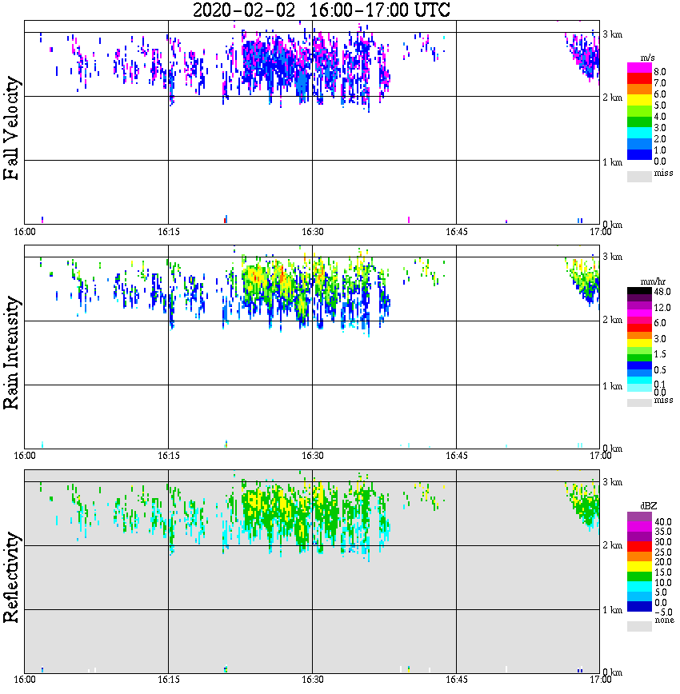Image resolution: width=680 pixels, height=694 pixels.
Task: Click the 16:30 tick label under Rain Intensity
Action: click(312, 456)
